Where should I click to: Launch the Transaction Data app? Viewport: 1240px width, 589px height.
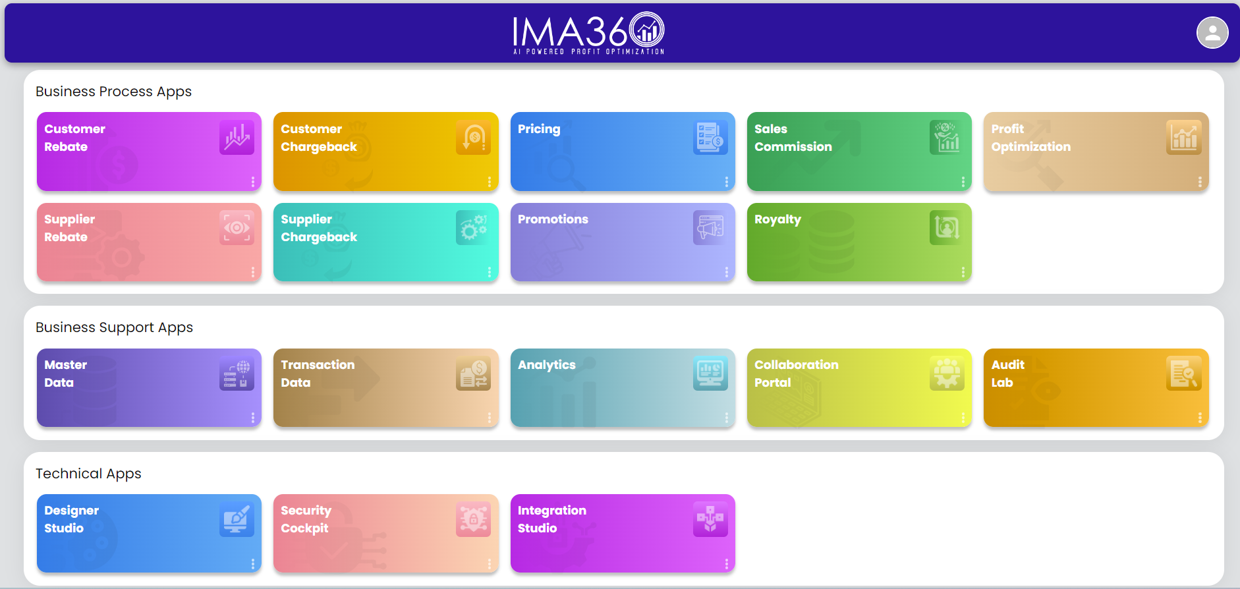point(385,387)
